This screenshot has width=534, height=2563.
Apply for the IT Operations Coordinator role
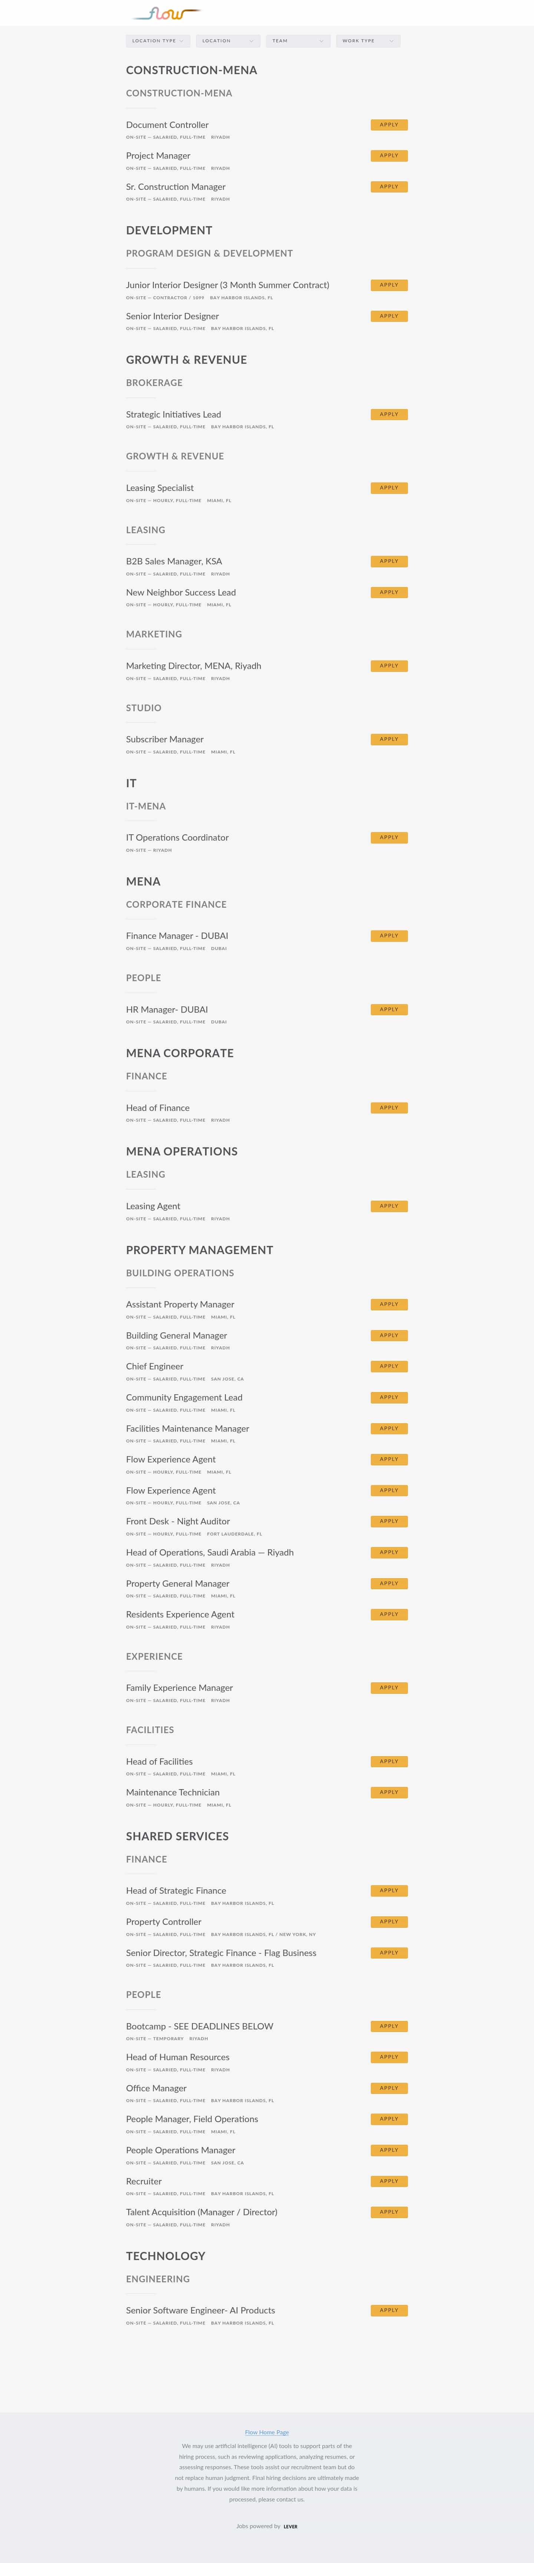point(389,838)
